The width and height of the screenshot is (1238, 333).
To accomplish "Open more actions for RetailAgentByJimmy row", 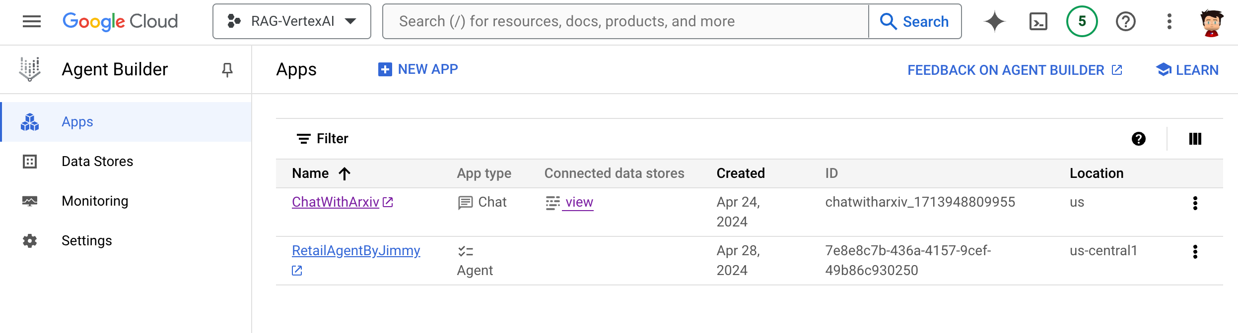I will tap(1195, 252).
